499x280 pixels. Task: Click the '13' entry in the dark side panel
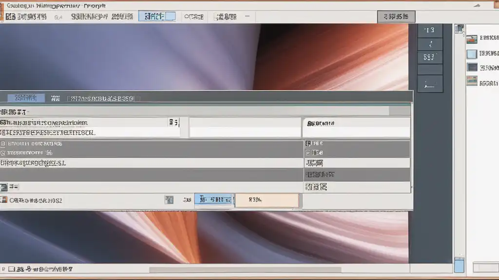click(x=429, y=31)
